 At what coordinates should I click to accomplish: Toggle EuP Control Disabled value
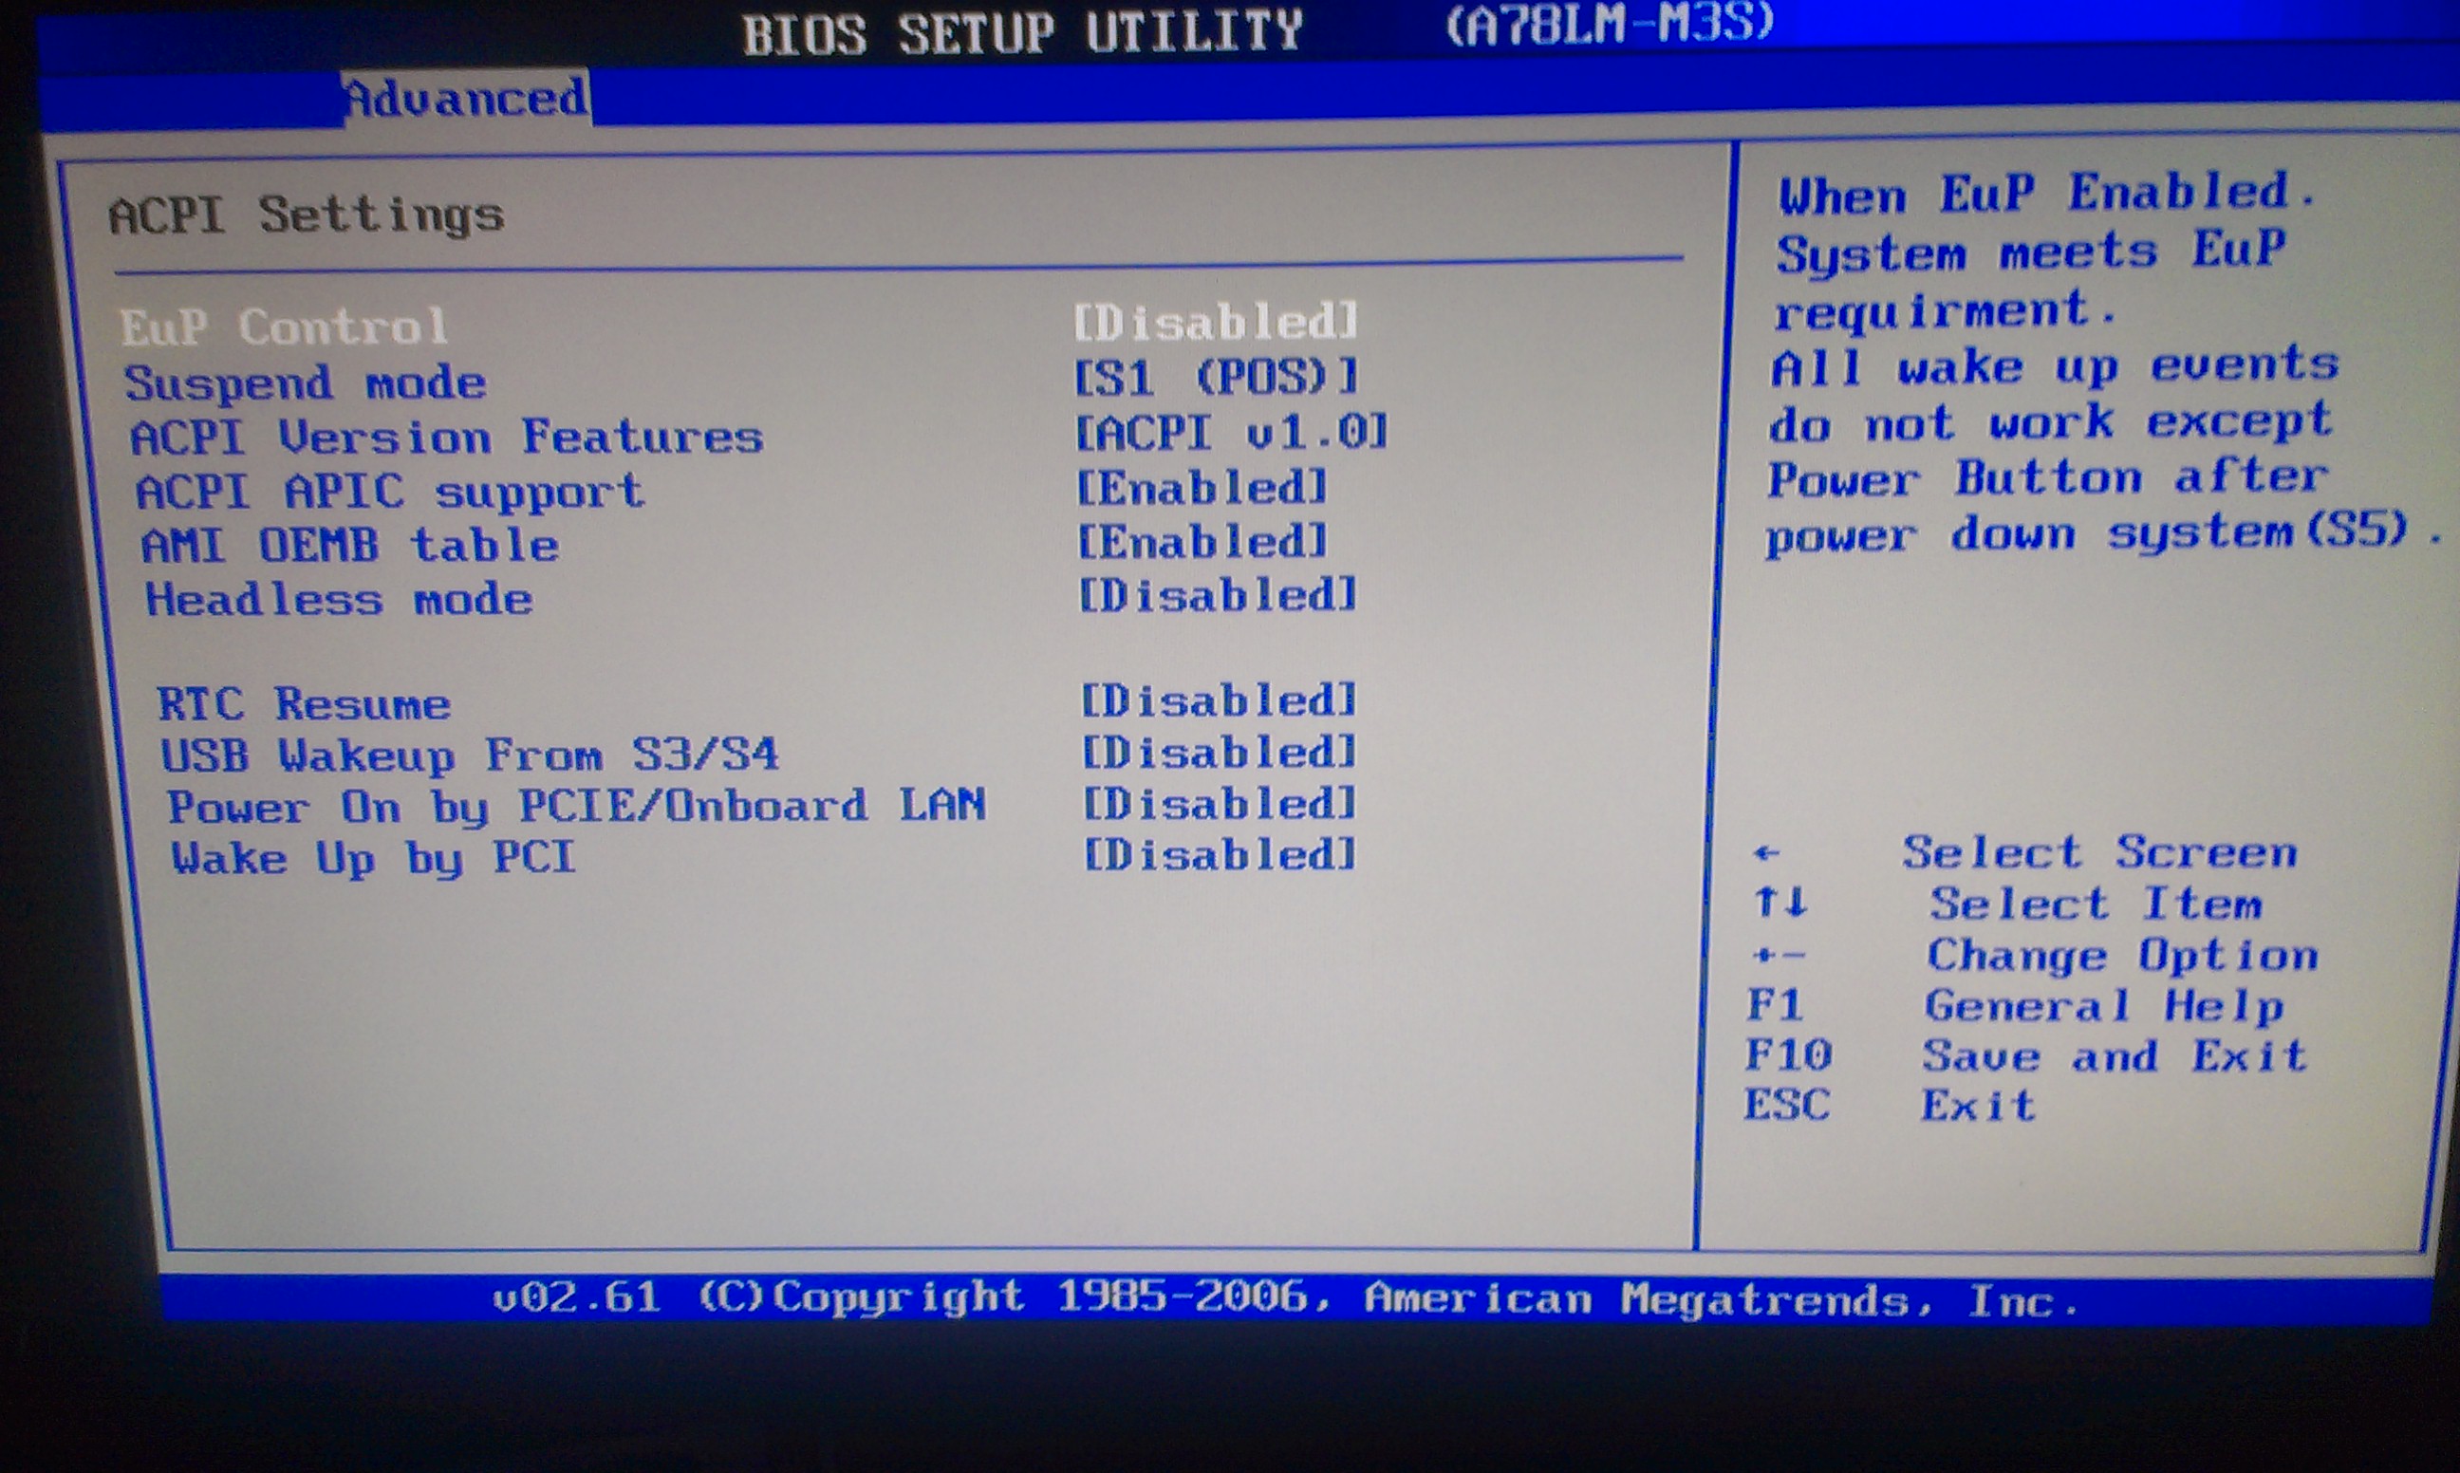1216,323
